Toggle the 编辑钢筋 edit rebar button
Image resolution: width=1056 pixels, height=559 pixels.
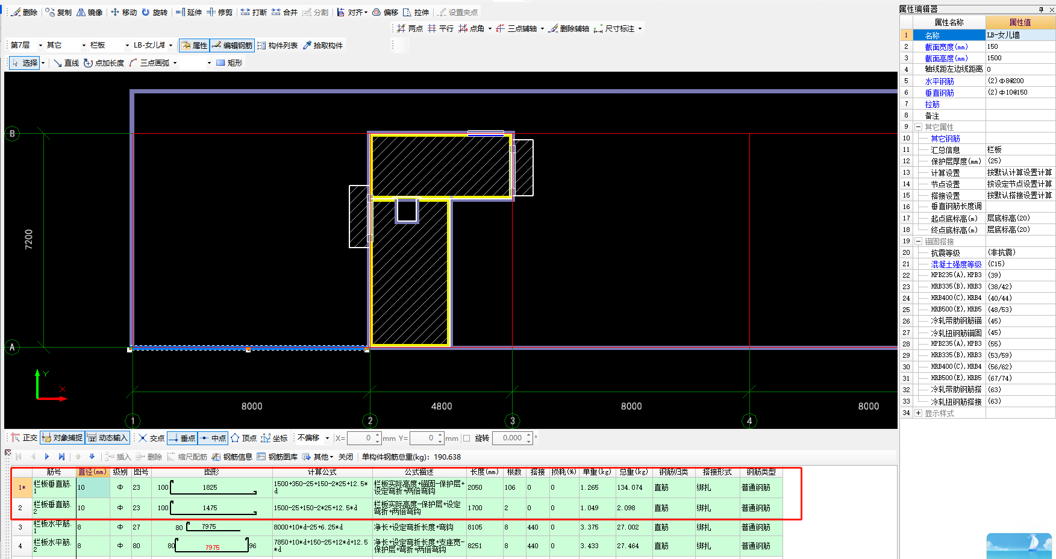[232, 45]
